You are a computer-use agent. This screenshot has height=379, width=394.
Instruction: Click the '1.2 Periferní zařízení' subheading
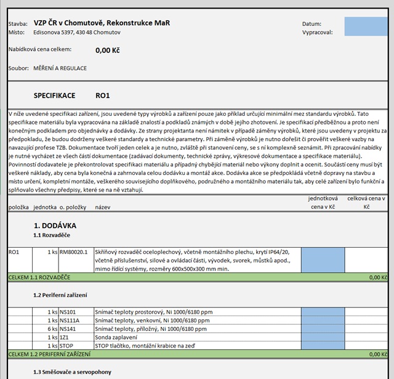click(x=60, y=295)
